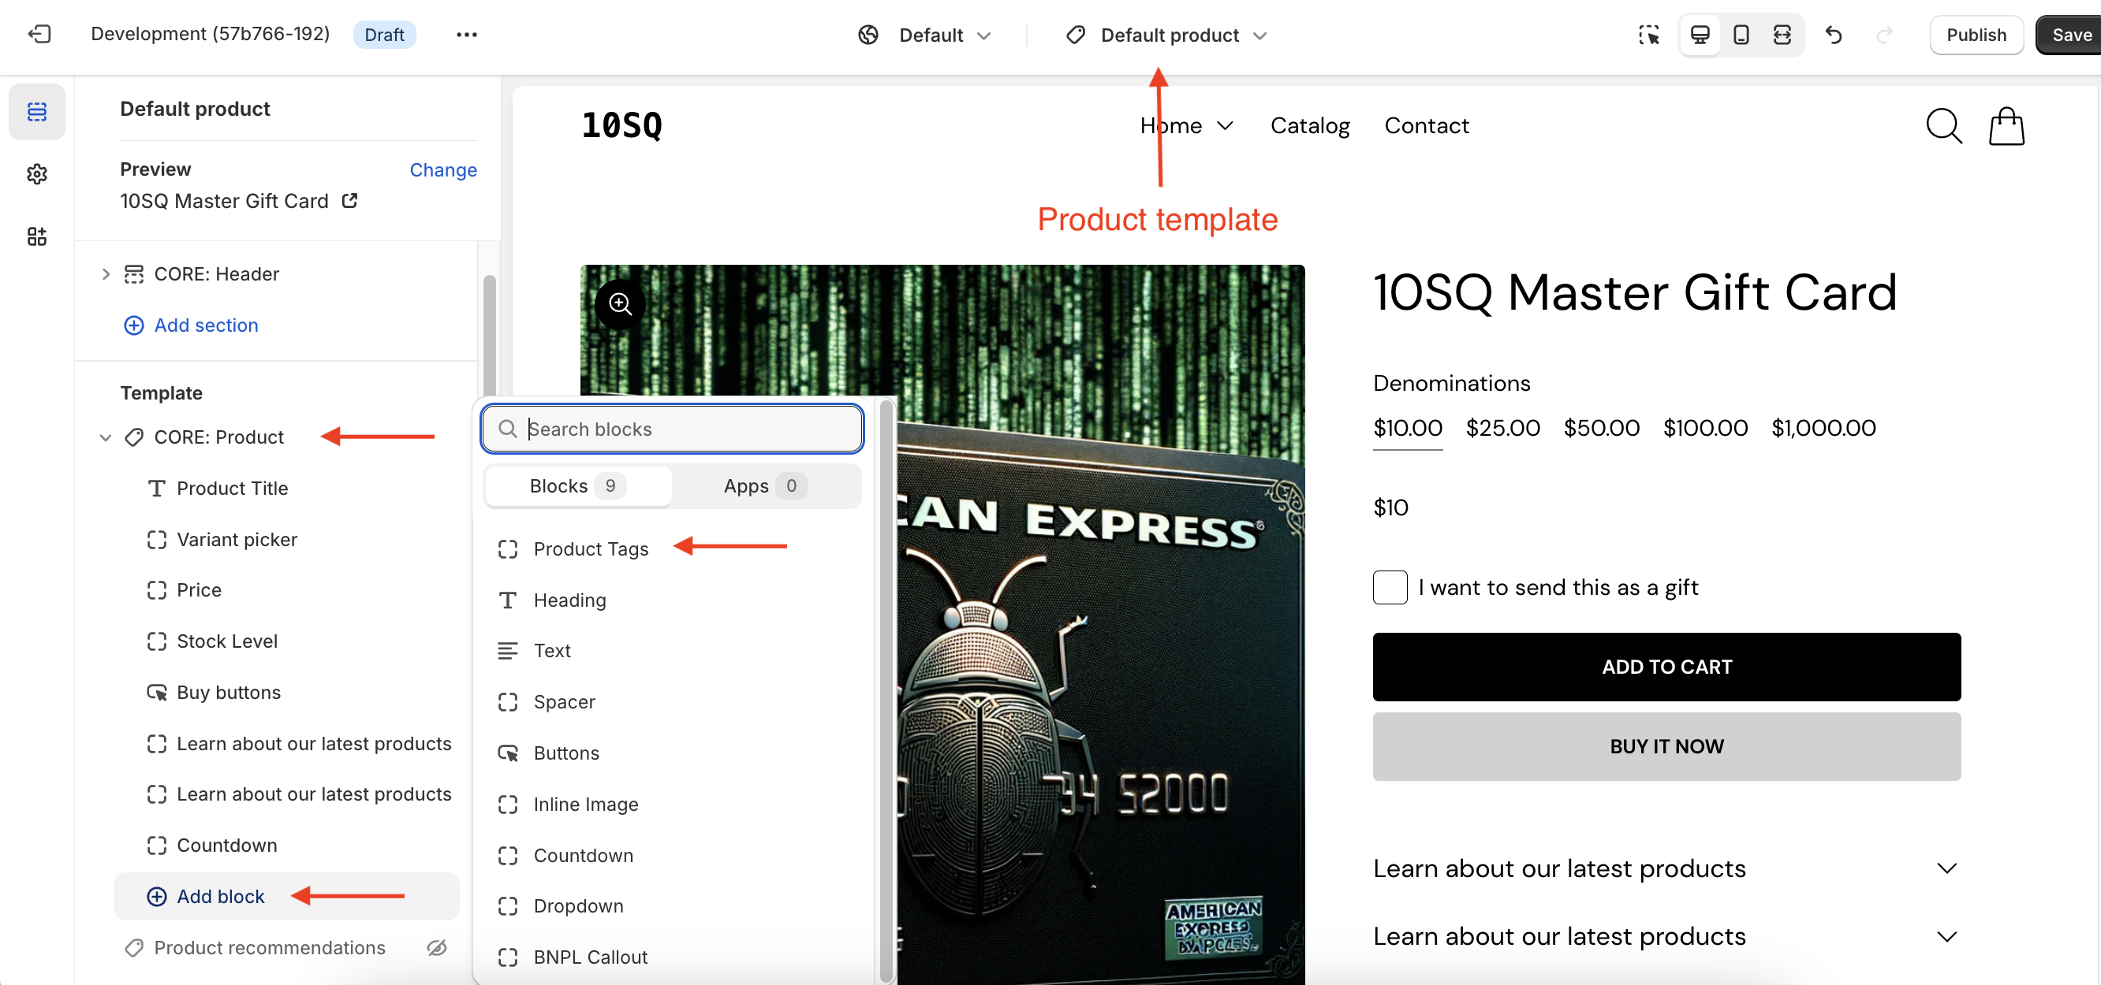
Task: Choose Product Tags block from list
Action: pos(591,549)
